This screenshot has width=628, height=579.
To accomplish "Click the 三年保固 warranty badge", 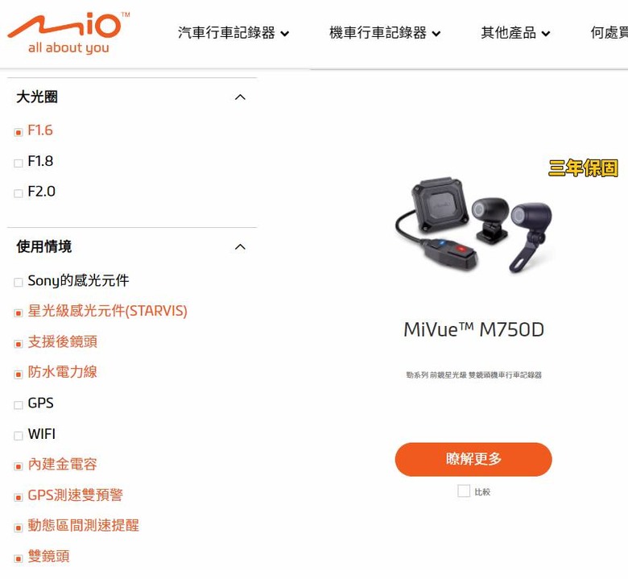I will click(x=583, y=167).
